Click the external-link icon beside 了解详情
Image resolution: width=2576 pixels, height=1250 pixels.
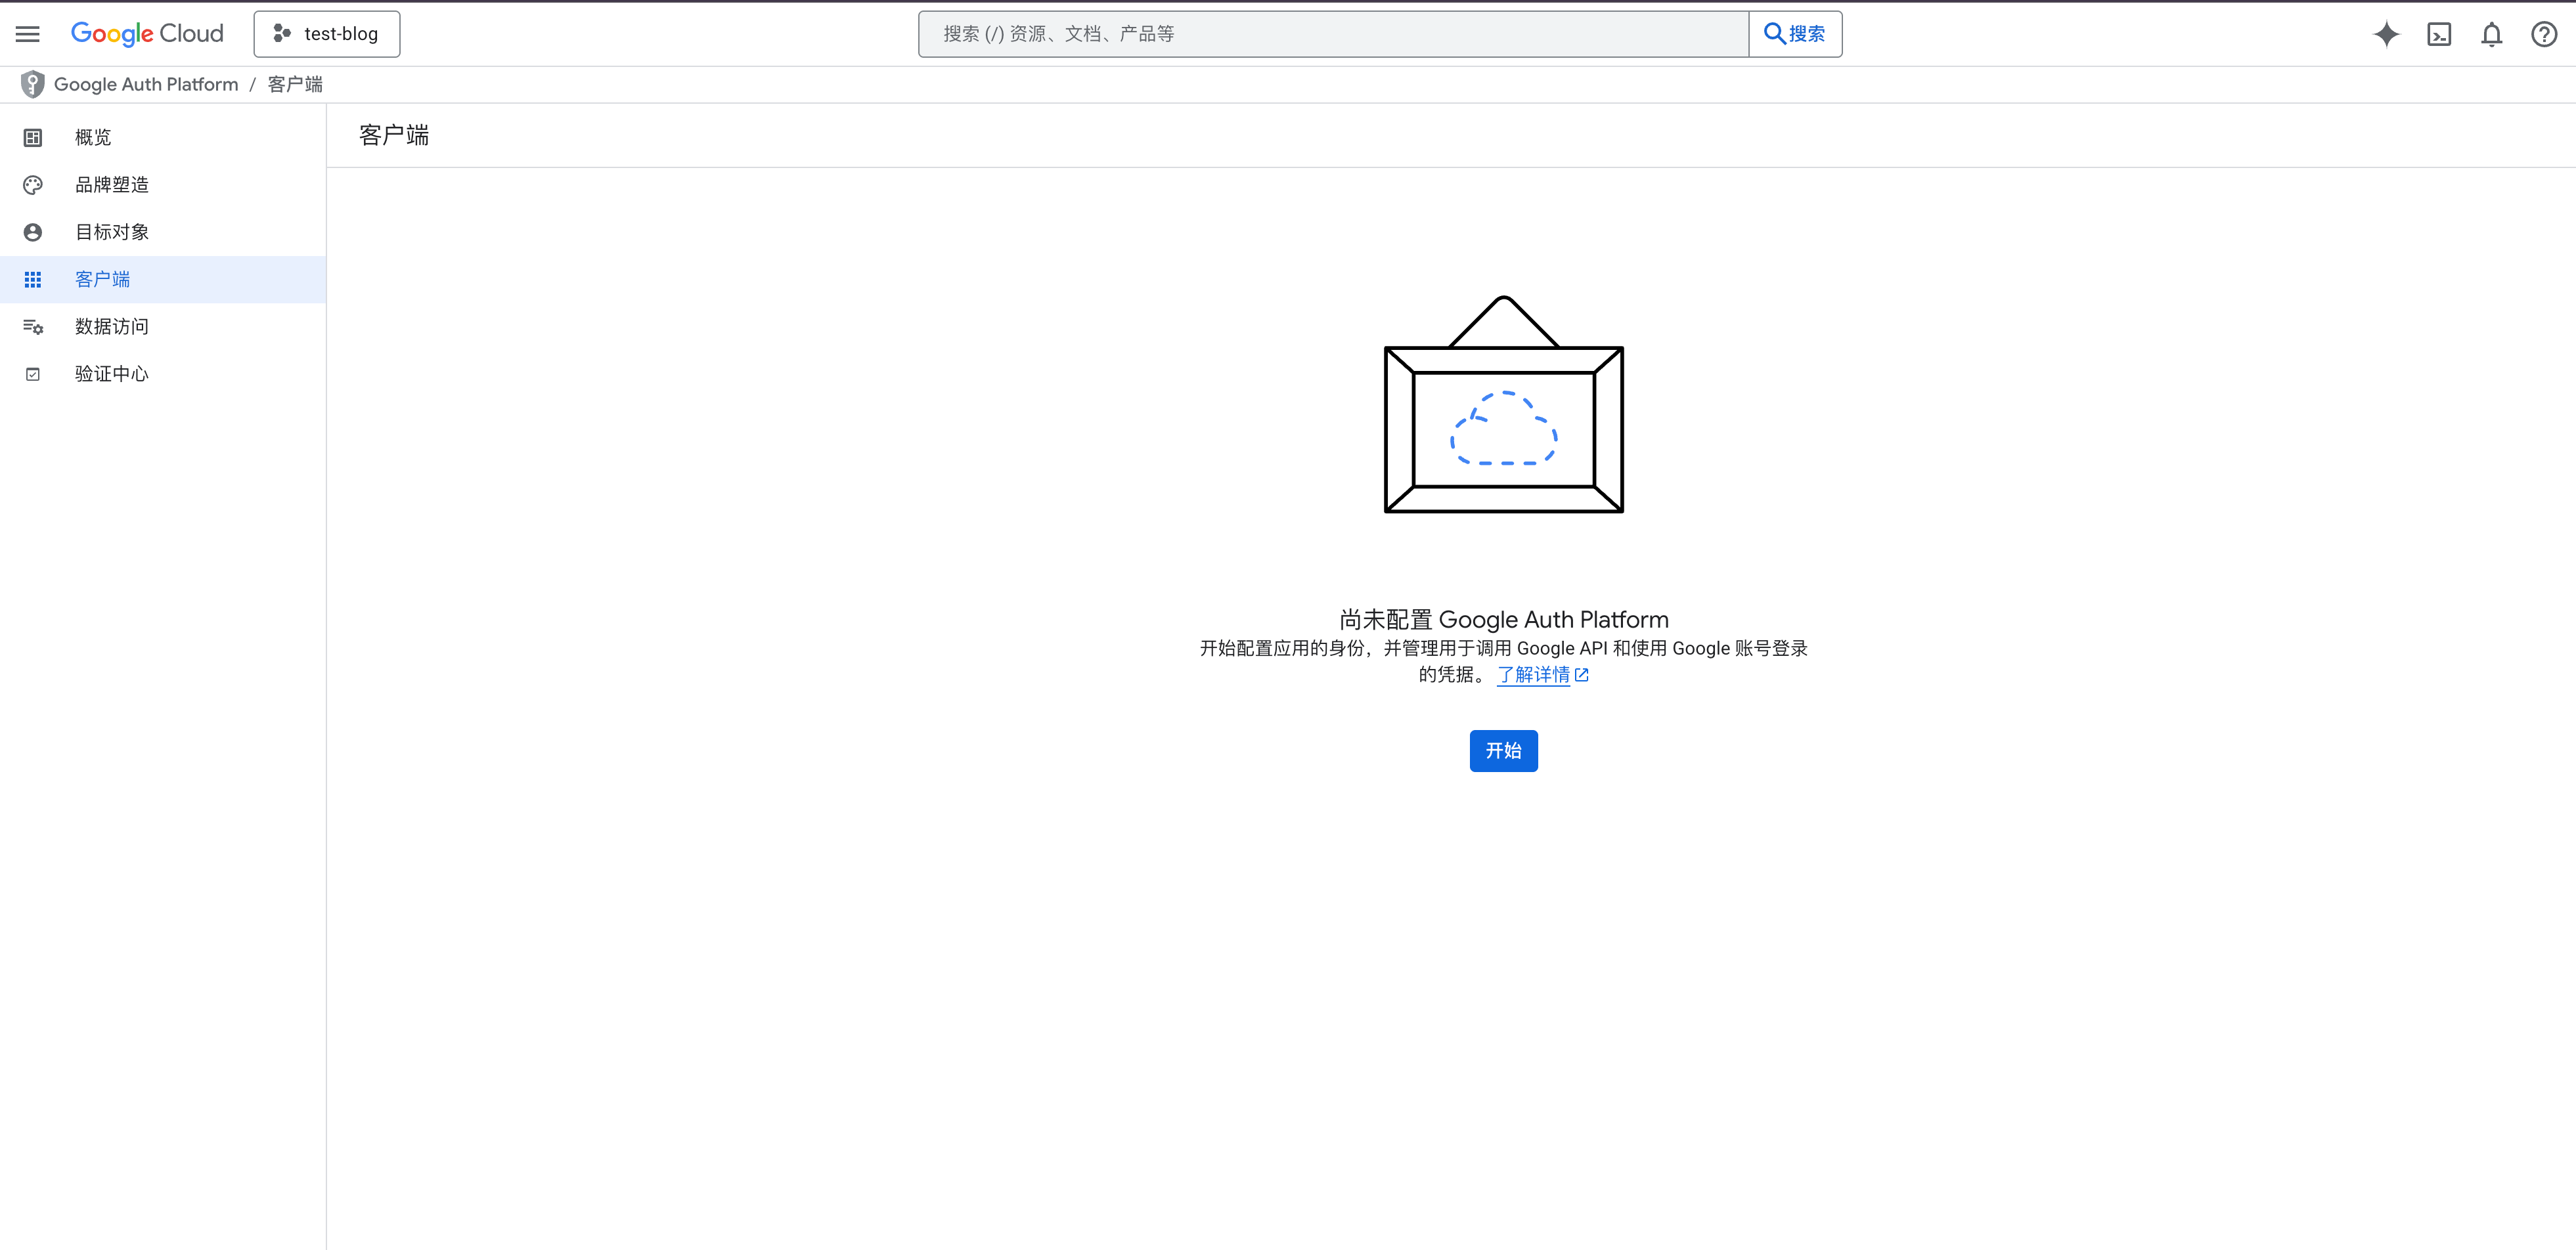tap(1582, 676)
